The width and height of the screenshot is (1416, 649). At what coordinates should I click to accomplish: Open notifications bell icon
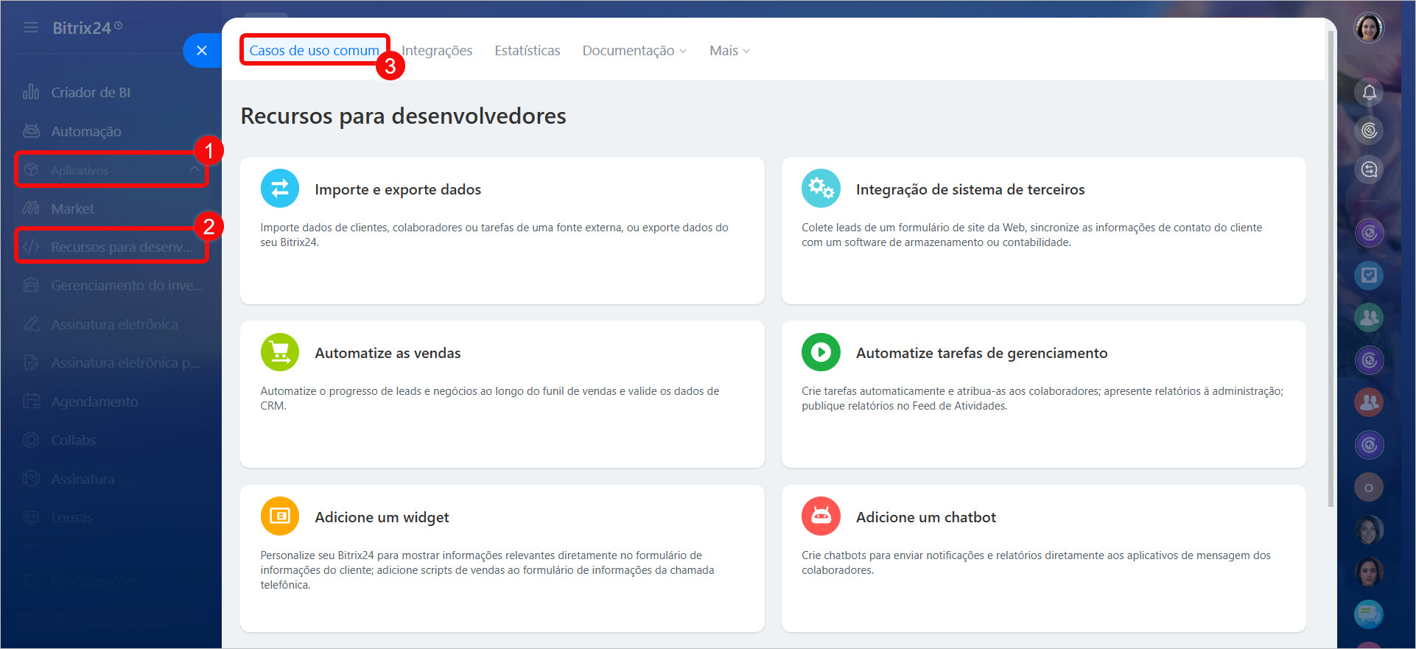1369,92
